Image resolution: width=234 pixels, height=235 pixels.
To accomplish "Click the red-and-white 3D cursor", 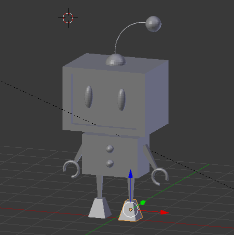I will 68,18.
